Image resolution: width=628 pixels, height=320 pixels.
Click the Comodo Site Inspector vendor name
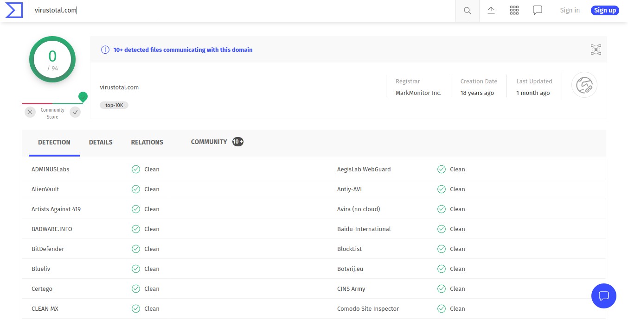click(x=368, y=308)
